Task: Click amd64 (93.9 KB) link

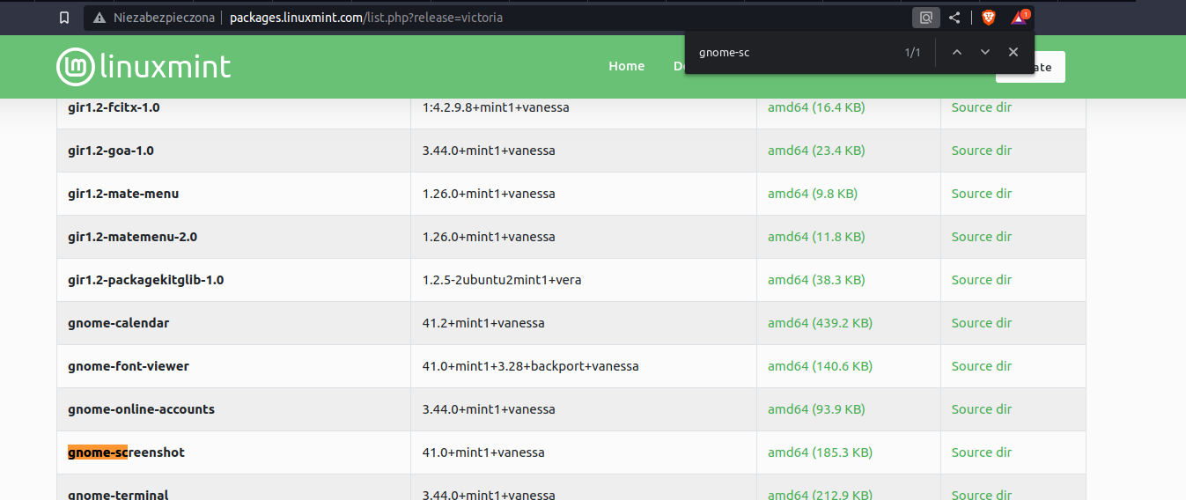Action: pyautogui.click(x=816, y=409)
